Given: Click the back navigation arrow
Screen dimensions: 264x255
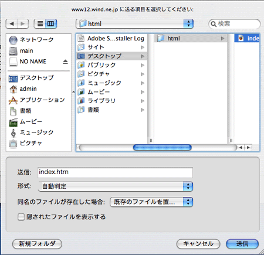Looking at the screenshot, I should tap(12, 23).
